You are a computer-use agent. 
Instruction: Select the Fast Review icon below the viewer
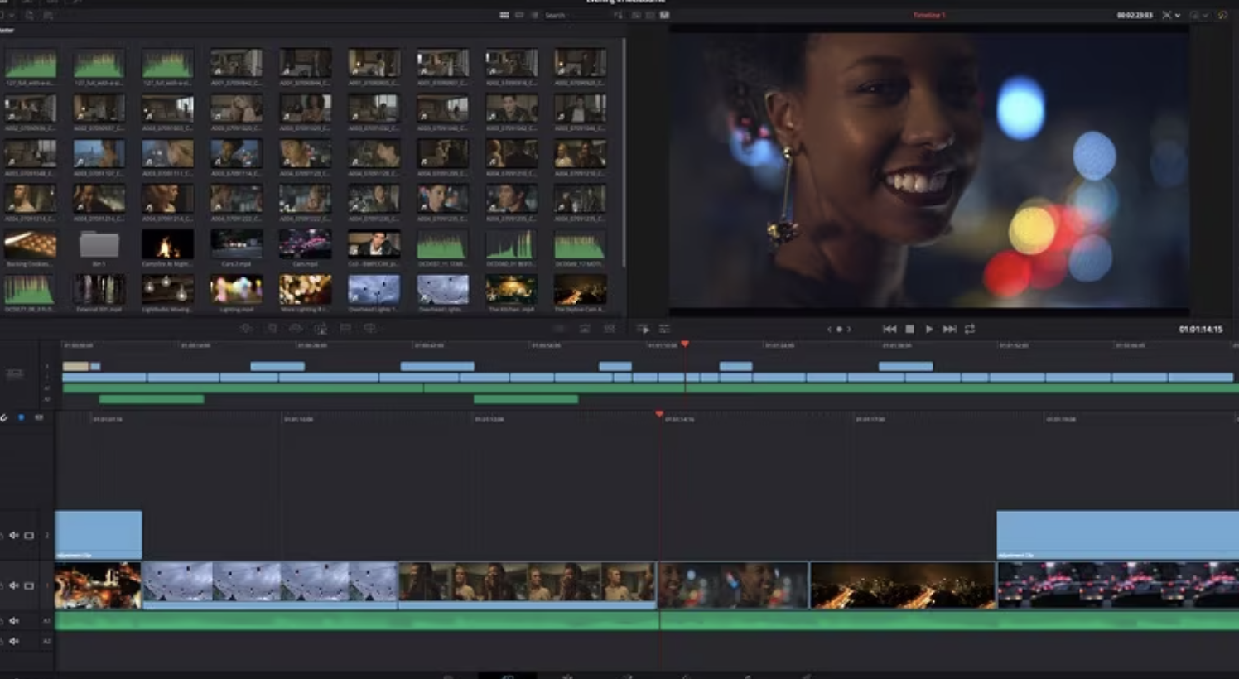pos(643,329)
